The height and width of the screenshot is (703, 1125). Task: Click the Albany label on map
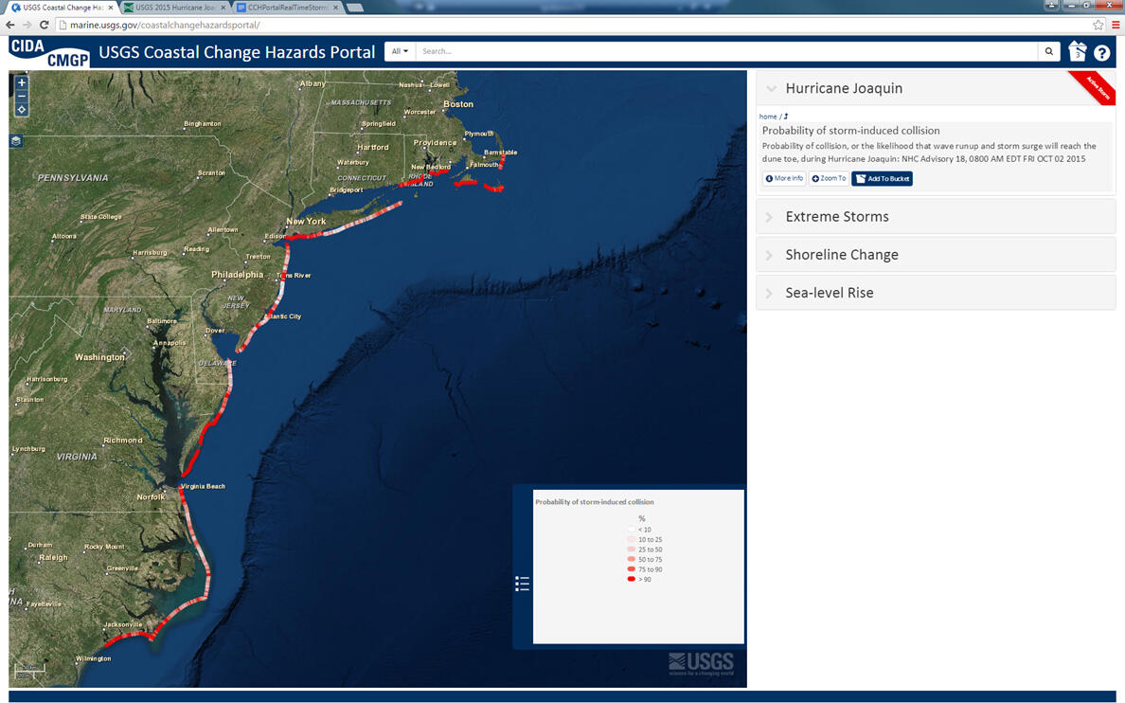(x=312, y=83)
